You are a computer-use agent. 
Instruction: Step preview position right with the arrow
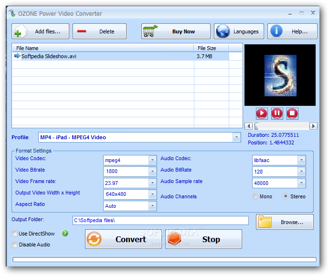(313, 126)
